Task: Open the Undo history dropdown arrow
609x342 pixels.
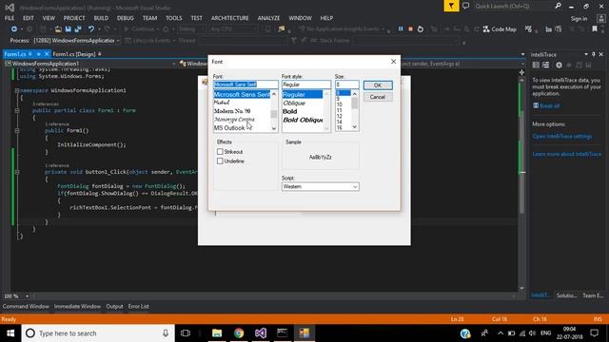Action: coord(98,29)
